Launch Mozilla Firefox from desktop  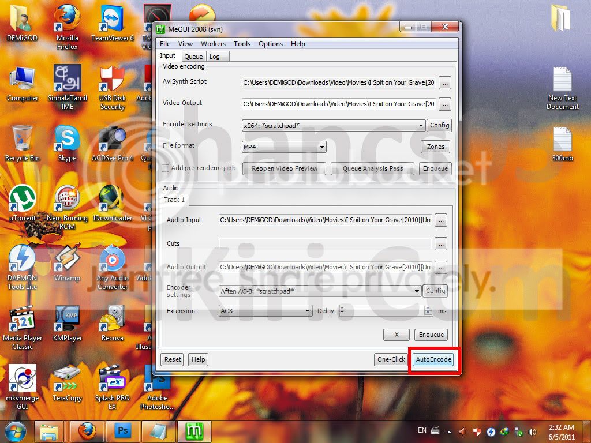pyautogui.click(x=67, y=27)
